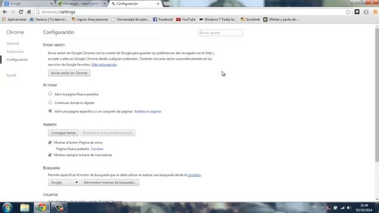
Task: Close the Configuración tab
Action: click(158, 4)
